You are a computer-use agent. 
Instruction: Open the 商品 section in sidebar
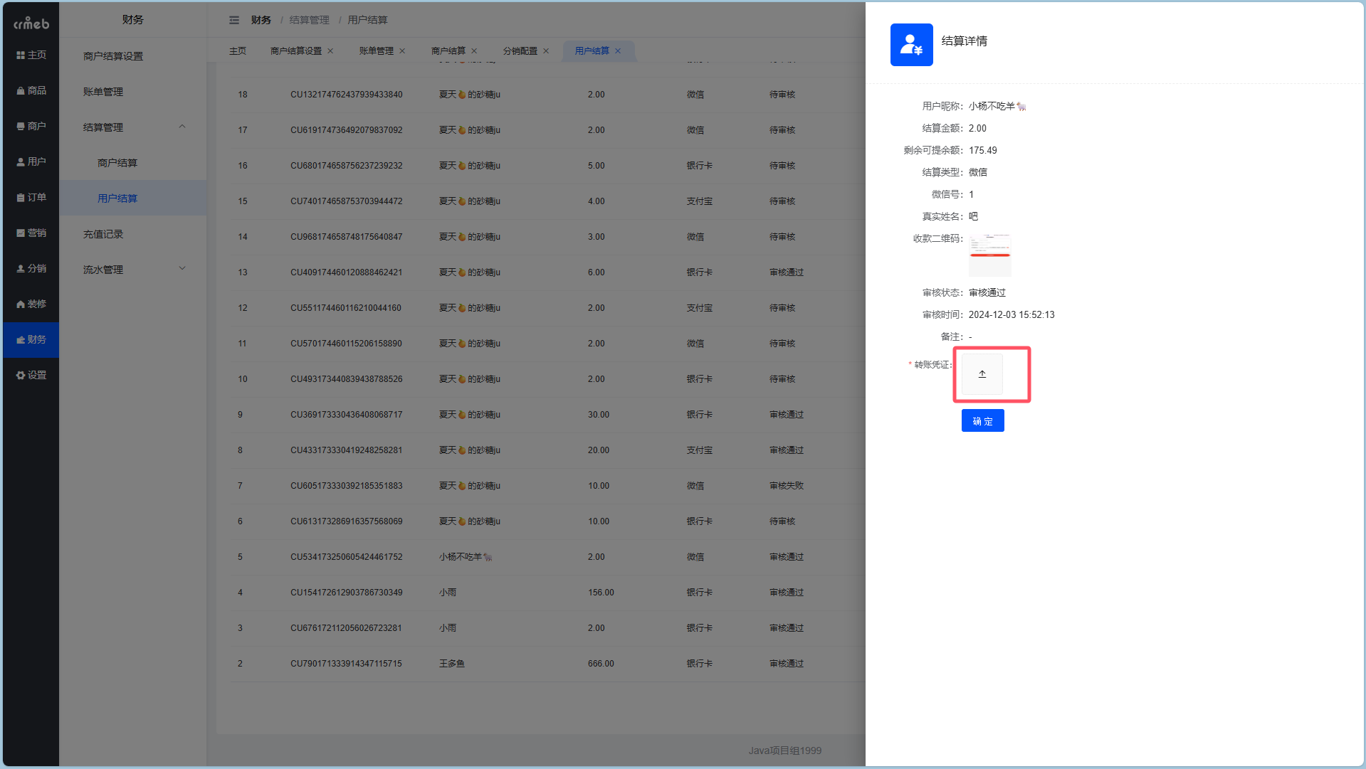31,90
